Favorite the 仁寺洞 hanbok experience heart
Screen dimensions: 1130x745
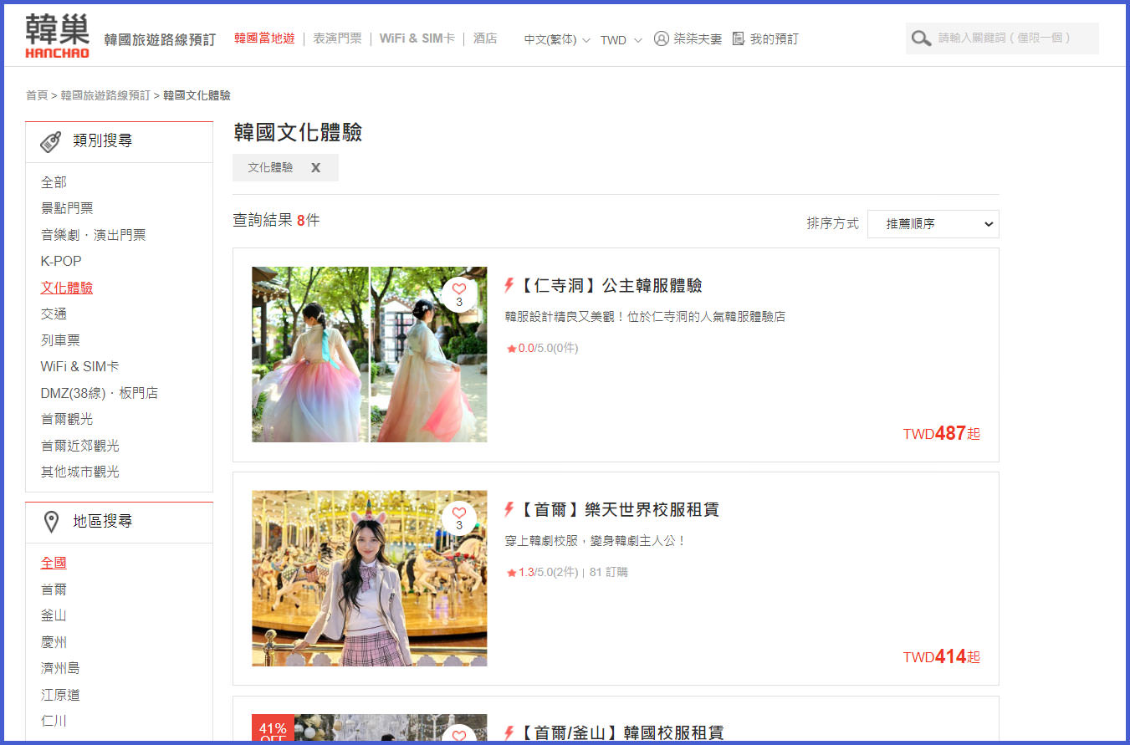(458, 289)
